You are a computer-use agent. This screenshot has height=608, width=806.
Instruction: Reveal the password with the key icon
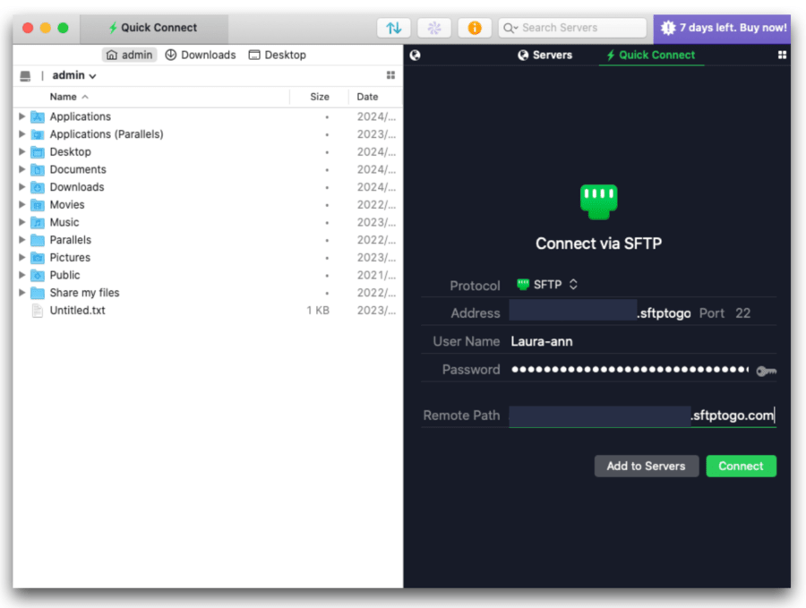767,370
